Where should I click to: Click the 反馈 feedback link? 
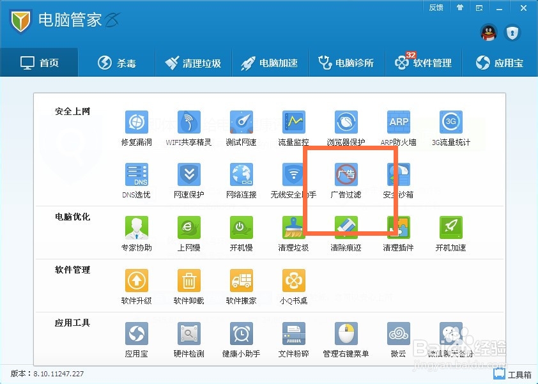(x=436, y=8)
